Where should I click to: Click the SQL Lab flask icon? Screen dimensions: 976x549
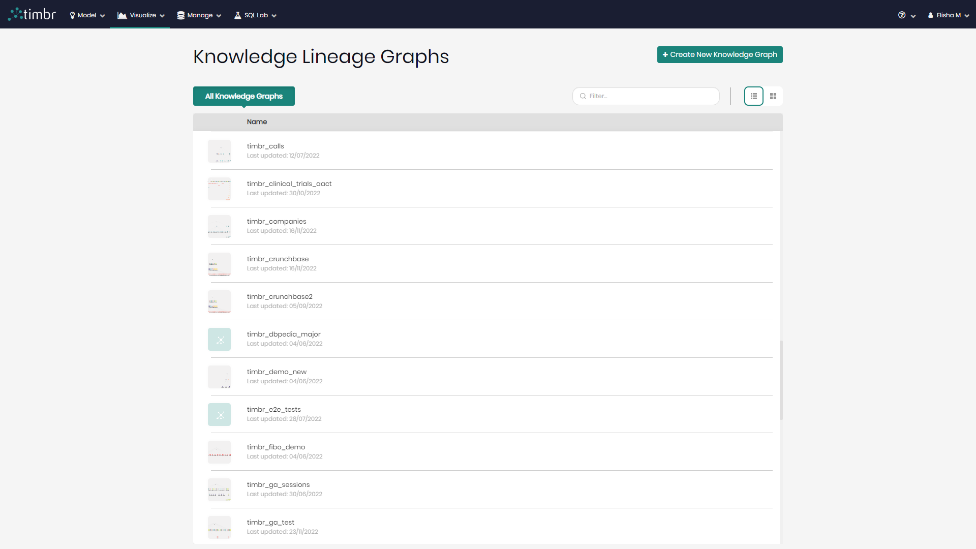click(x=237, y=15)
